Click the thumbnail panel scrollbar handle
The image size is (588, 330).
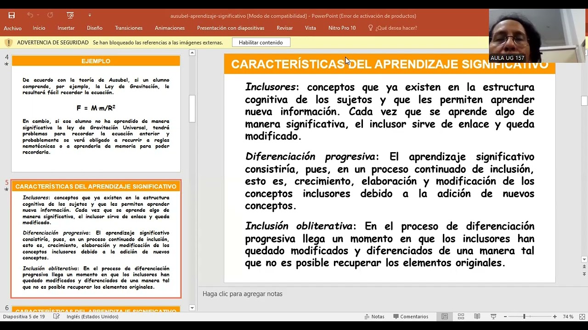click(x=192, y=109)
